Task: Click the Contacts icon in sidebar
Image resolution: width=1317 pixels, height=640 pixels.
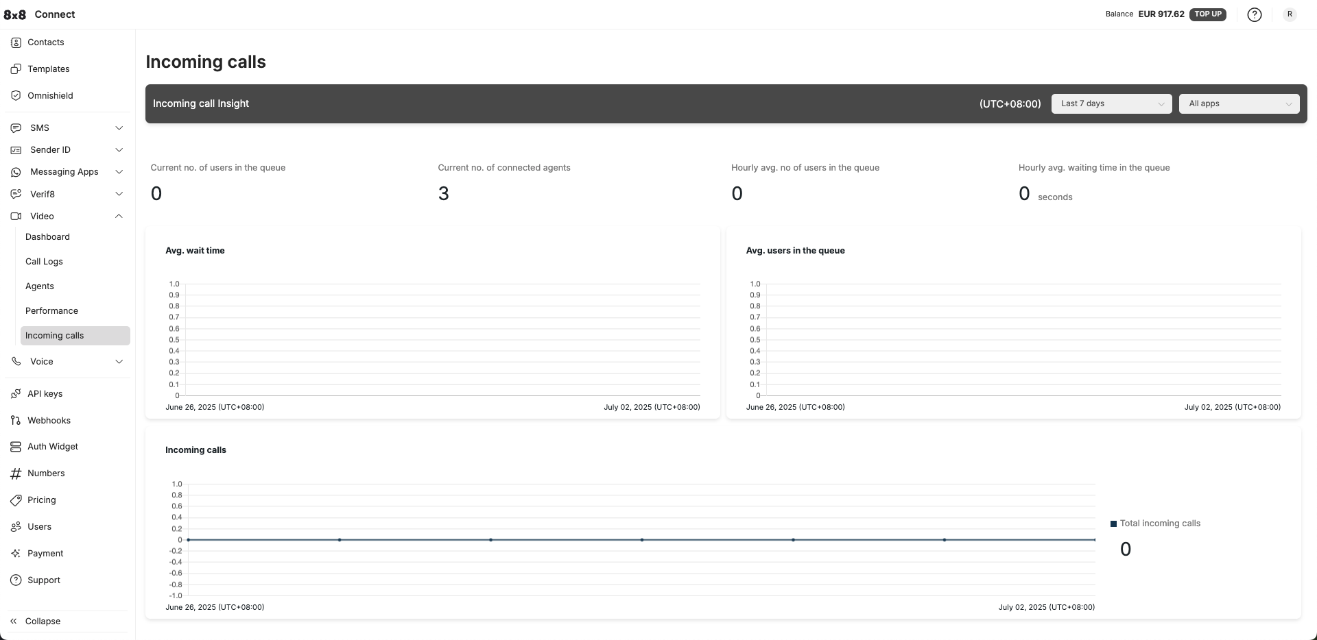Action: point(16,42)
